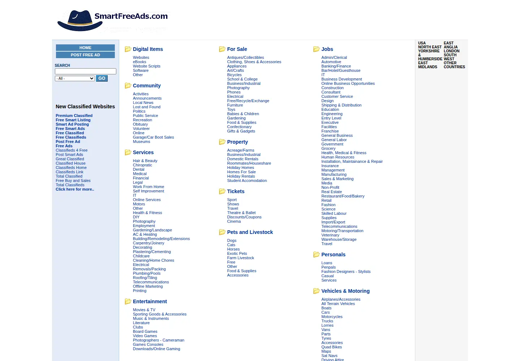The height and width of the screenshot is (361, 520).
Task: Click the Vehicles & Motoring folder icon
Action: click(x=316, y=291)
